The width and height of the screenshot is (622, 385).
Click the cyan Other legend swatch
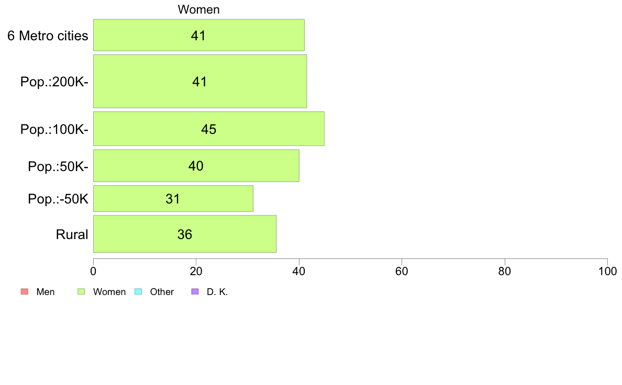[138, 291]
